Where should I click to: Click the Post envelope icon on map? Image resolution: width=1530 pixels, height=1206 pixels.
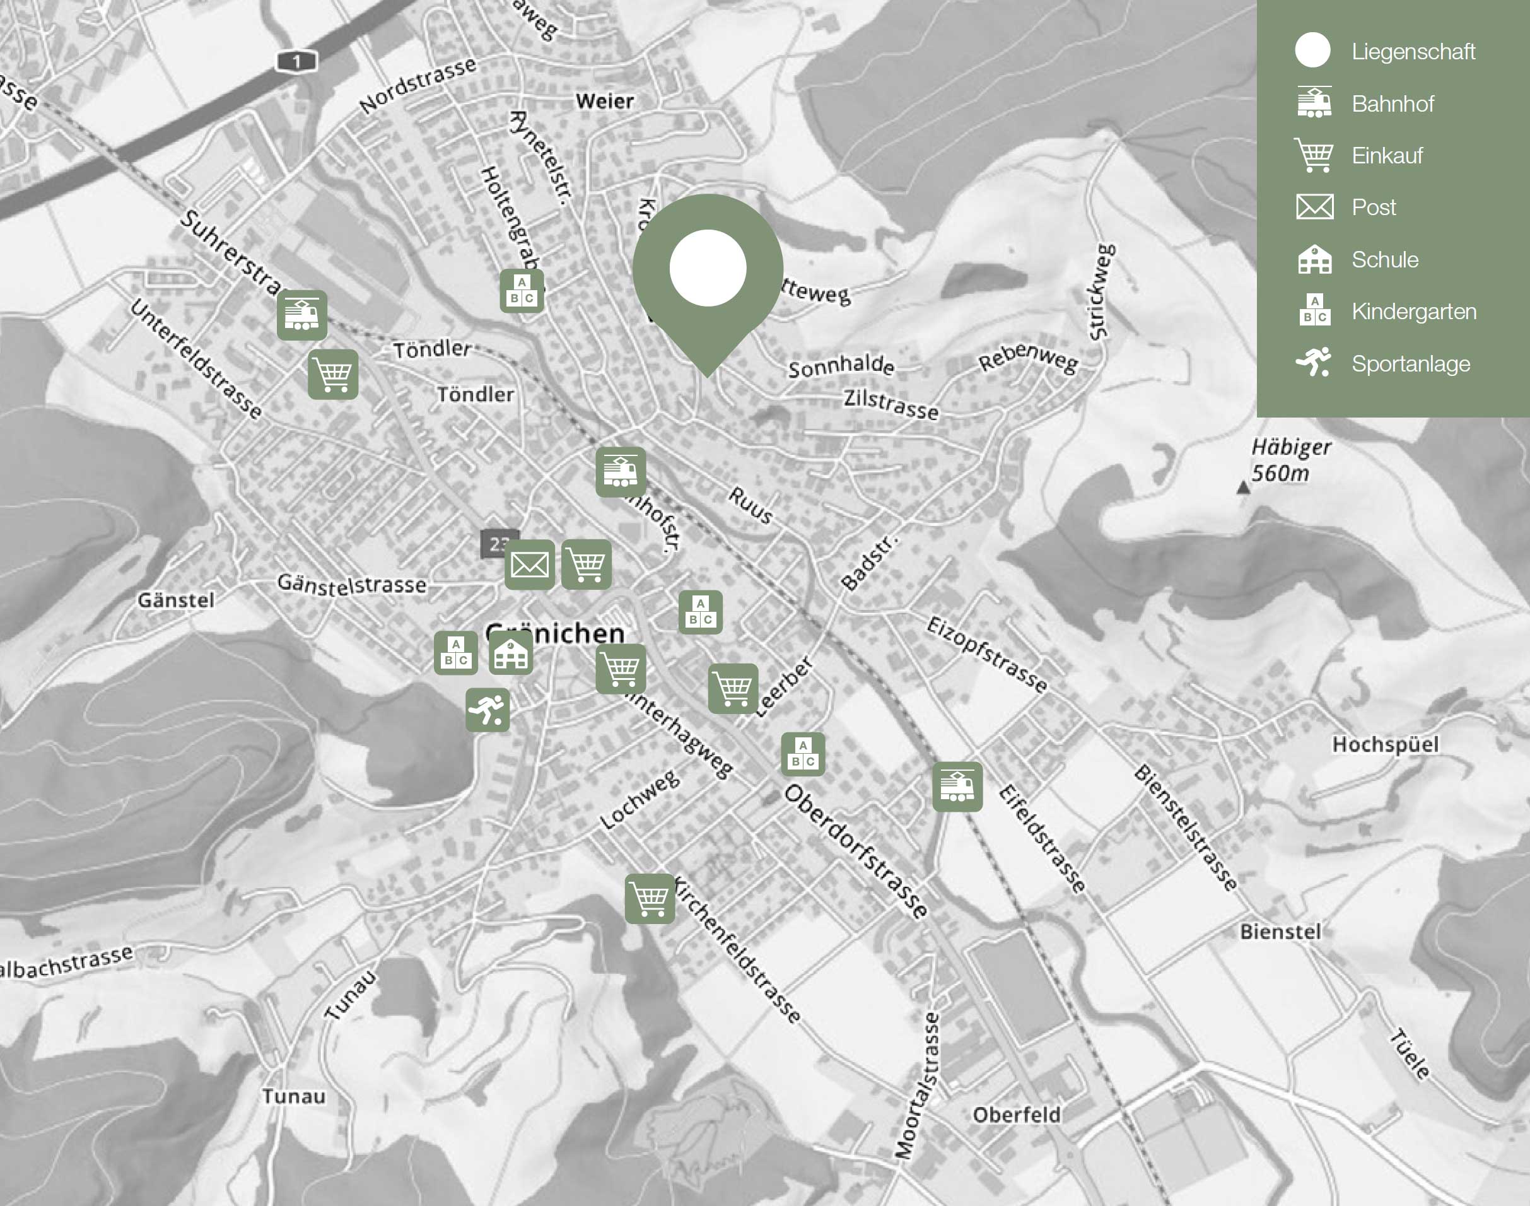530,564
